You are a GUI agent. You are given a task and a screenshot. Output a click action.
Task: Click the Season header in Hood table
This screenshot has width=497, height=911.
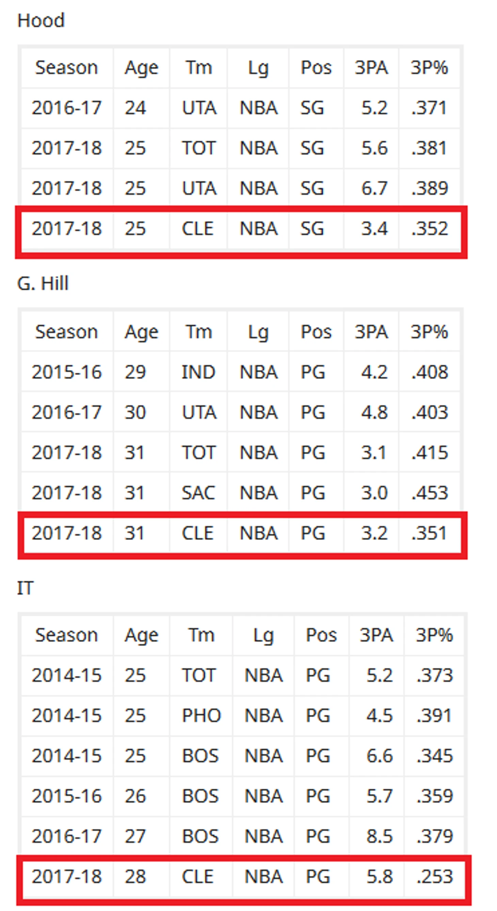point(66,67)
